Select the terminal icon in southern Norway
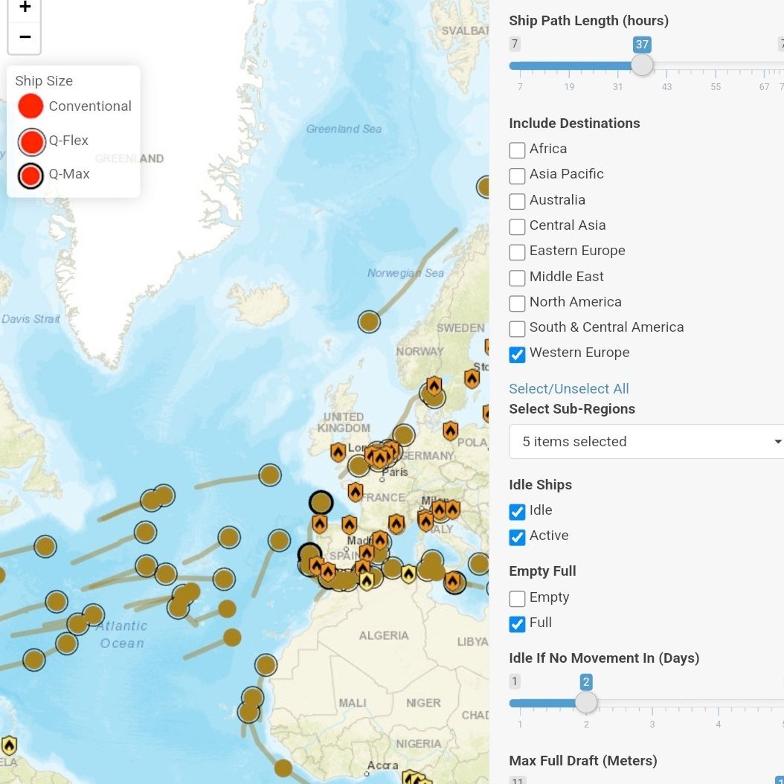Image resolution: width=784 pixels, height=784 pixels. (x=434, y=387)
